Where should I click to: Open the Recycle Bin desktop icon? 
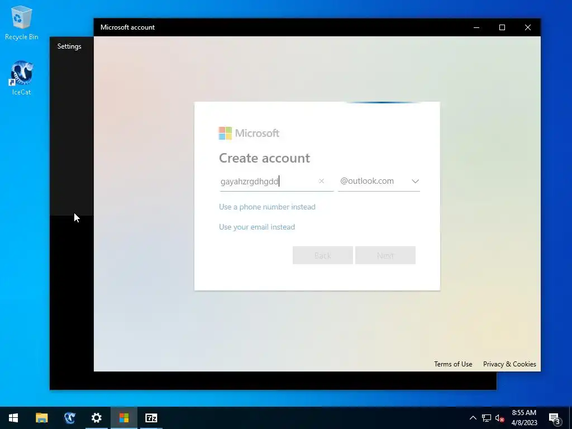22,22
